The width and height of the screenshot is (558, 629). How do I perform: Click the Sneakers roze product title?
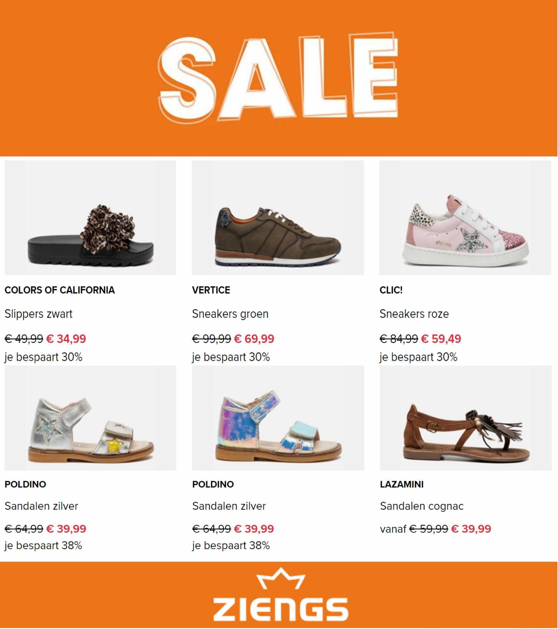click(414, 314)
